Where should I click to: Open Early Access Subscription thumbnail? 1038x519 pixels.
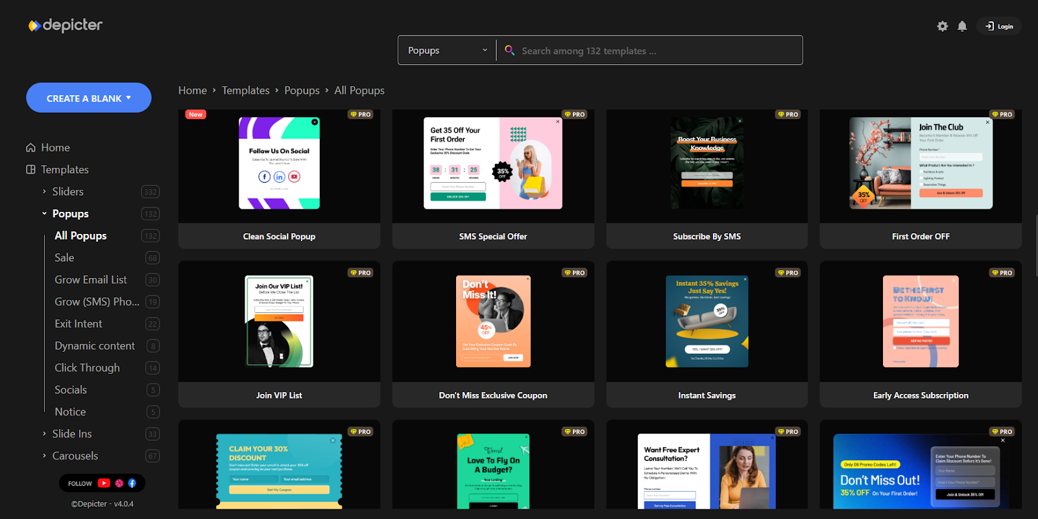[921, 321]
